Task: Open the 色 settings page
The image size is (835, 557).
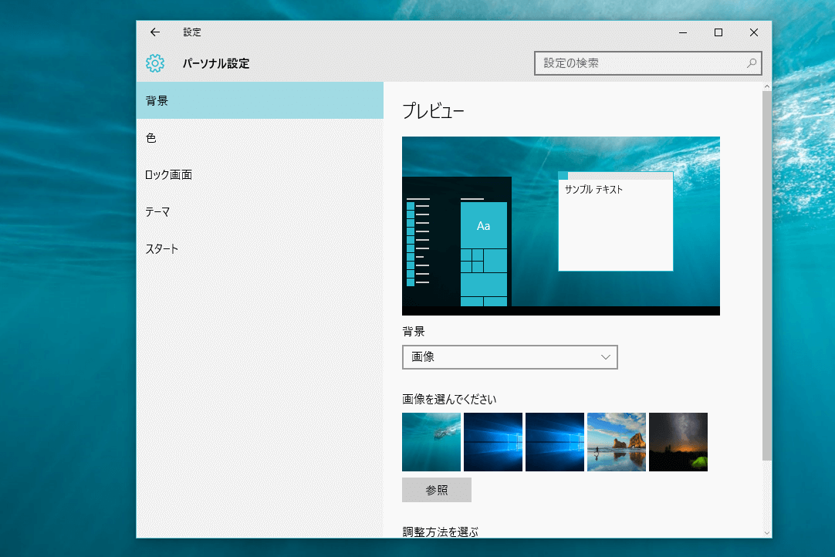Action: click(260, 137)
